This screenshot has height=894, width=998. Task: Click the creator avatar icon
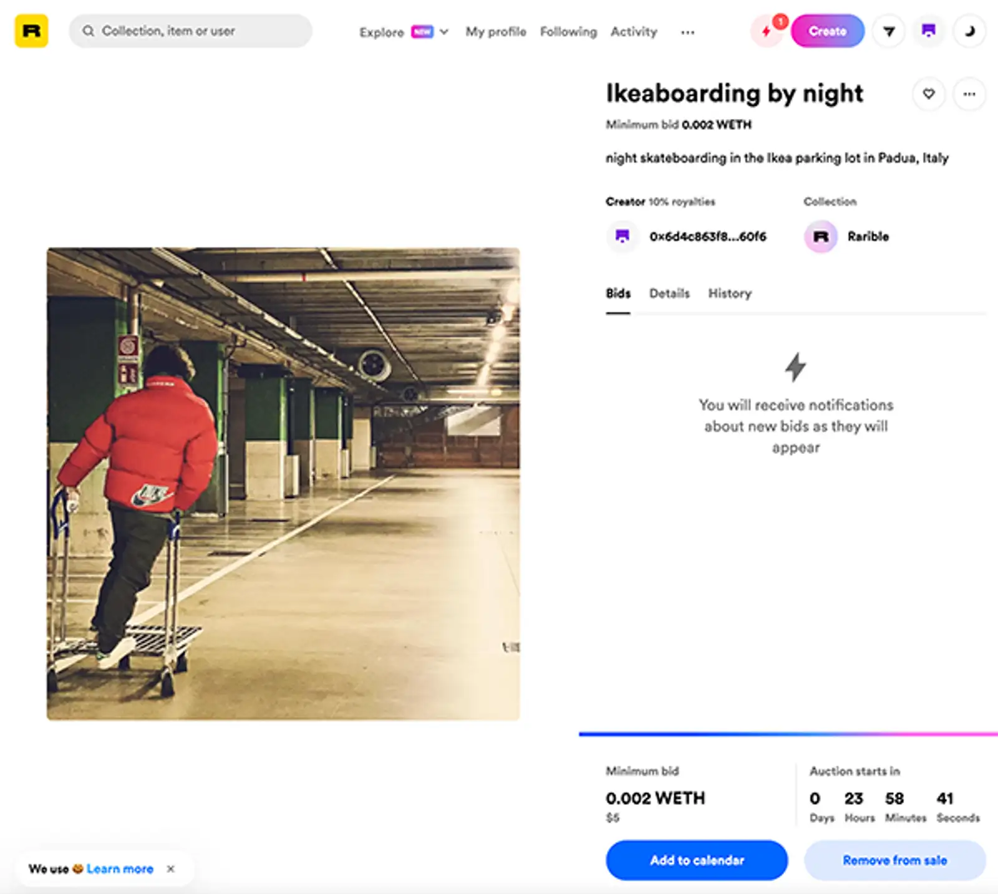coord(622,236)
